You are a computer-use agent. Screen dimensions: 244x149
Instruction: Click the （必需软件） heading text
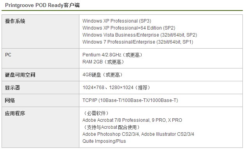point(96,113)
